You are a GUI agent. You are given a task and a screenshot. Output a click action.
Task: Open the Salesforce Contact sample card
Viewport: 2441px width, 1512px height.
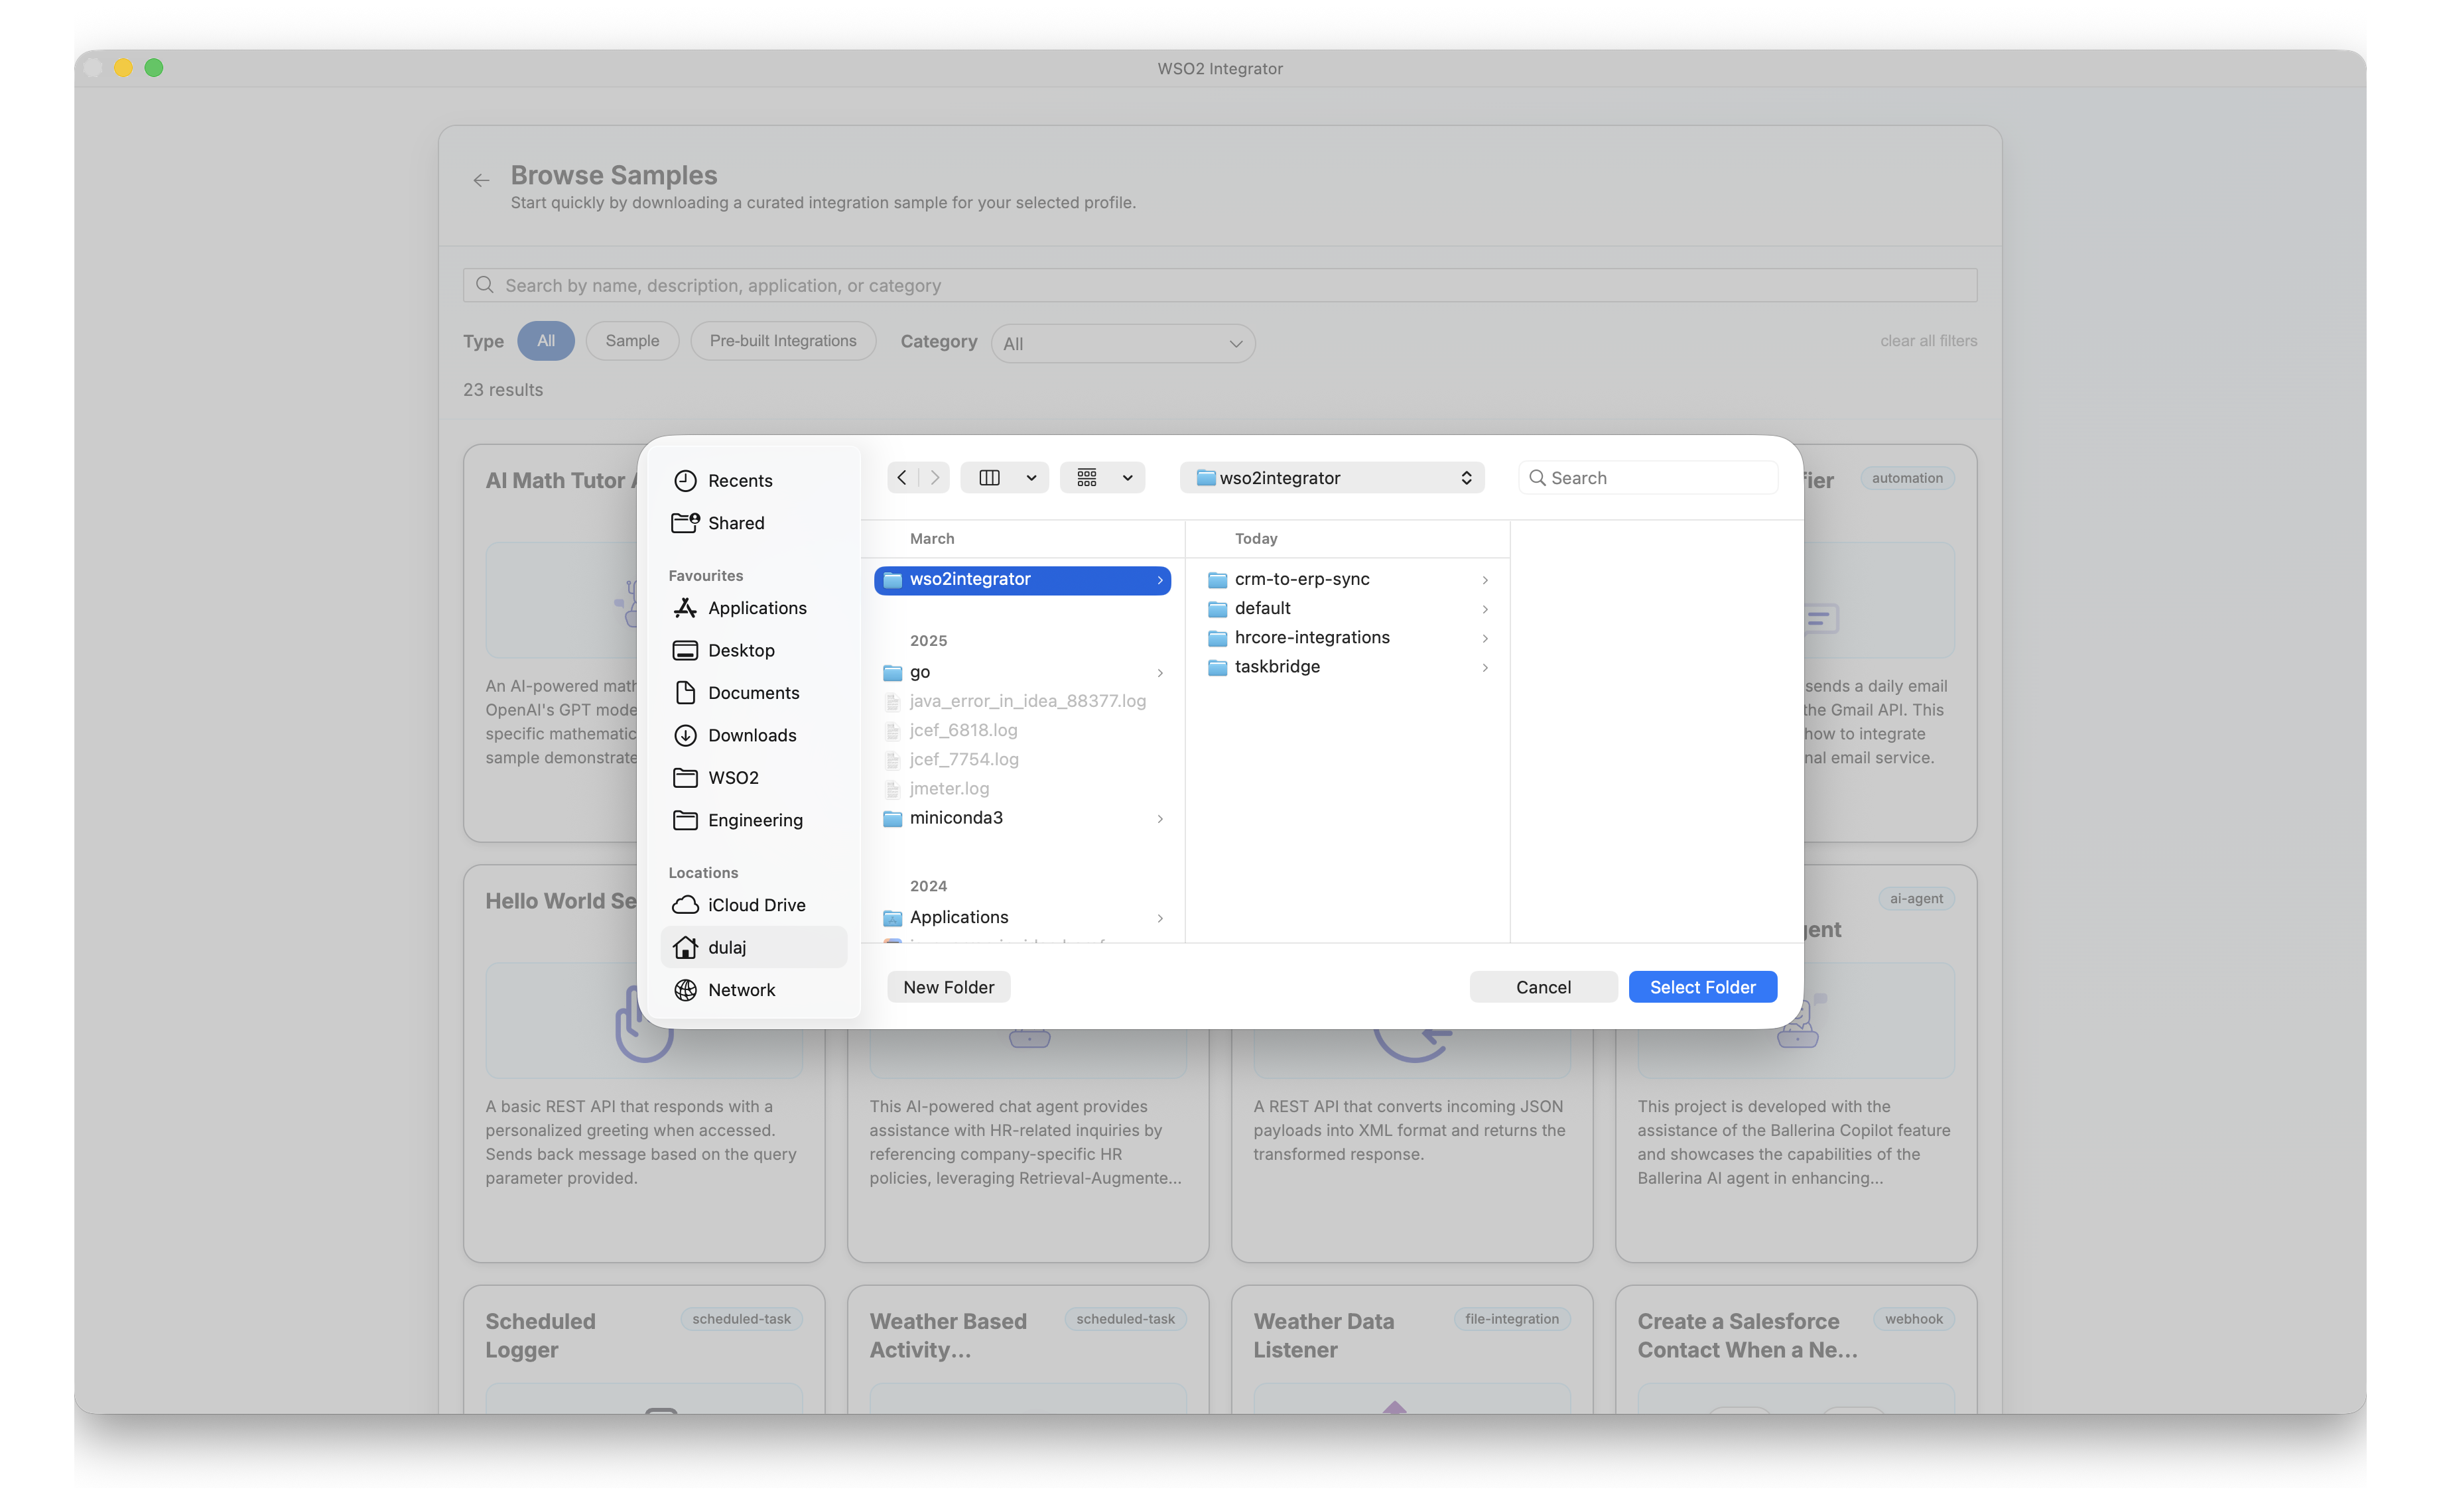click(x=1796, y=1350)
